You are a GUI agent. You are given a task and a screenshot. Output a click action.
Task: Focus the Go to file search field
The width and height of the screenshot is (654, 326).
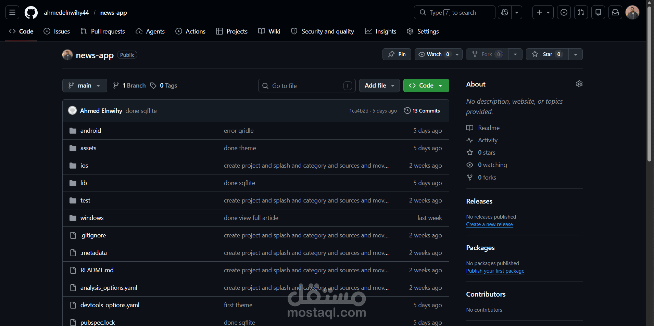[x=307, y=86]
